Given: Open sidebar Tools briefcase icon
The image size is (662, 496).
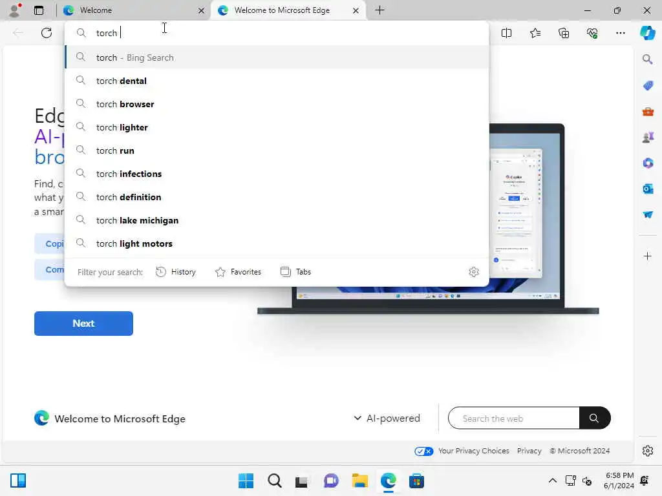Looking at the screenshot, I should pos(648,112).
